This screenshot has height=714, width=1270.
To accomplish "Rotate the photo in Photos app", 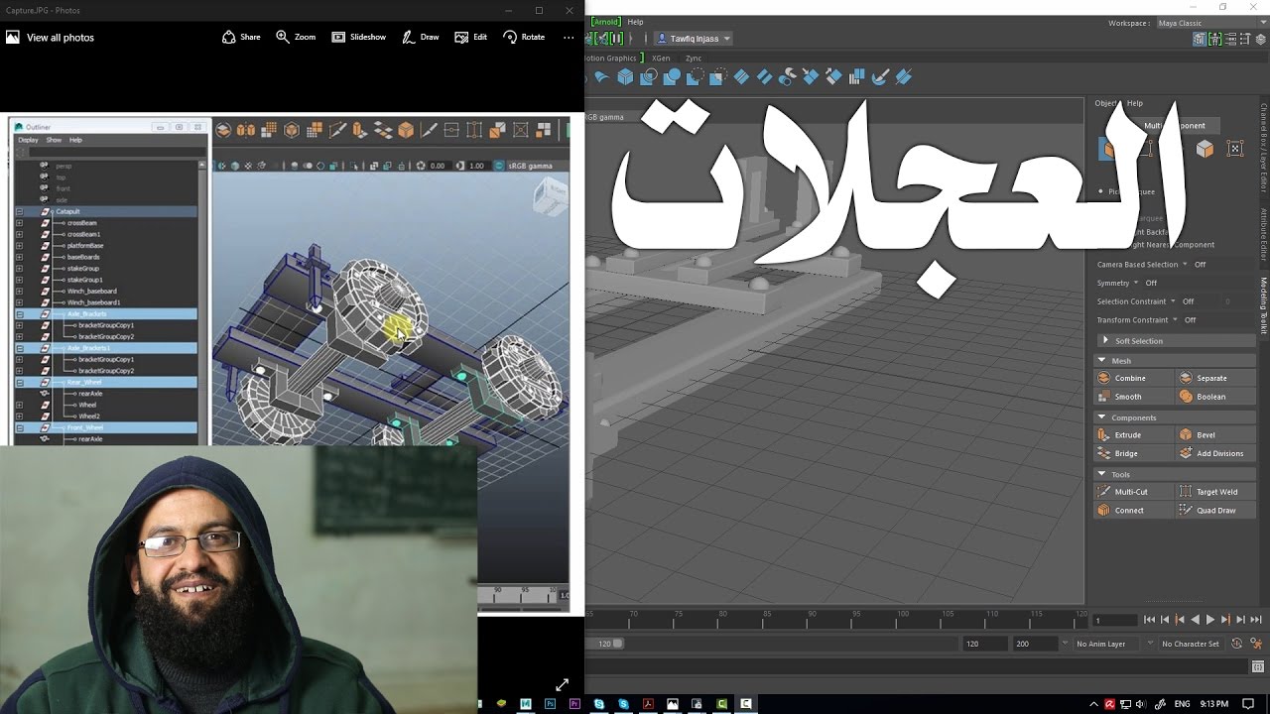I will (524, 37).
